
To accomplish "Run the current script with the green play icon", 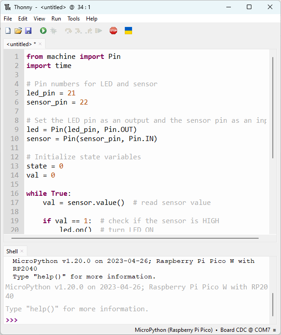I will [x=43, y=31].
